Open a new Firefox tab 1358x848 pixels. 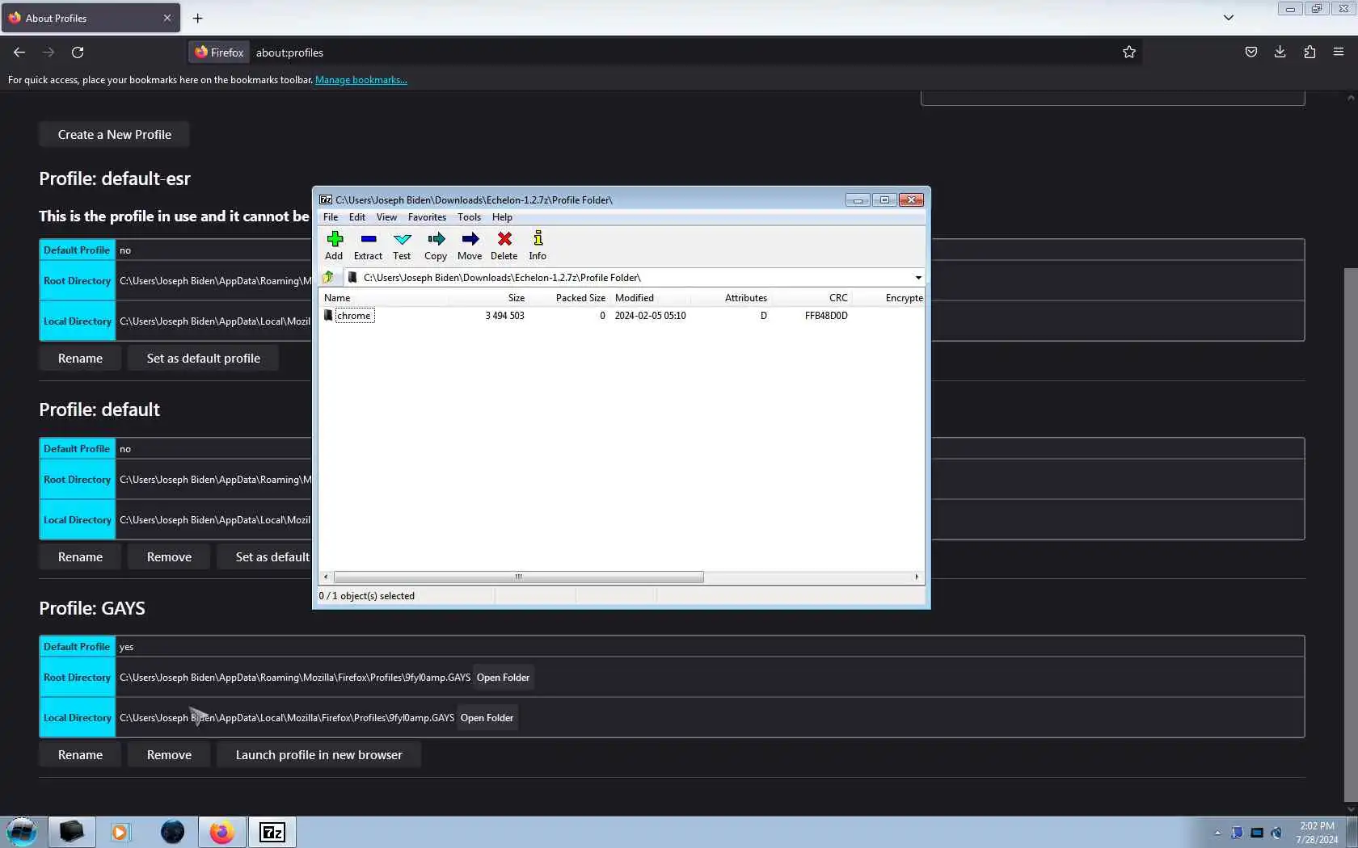click(198, 18)
